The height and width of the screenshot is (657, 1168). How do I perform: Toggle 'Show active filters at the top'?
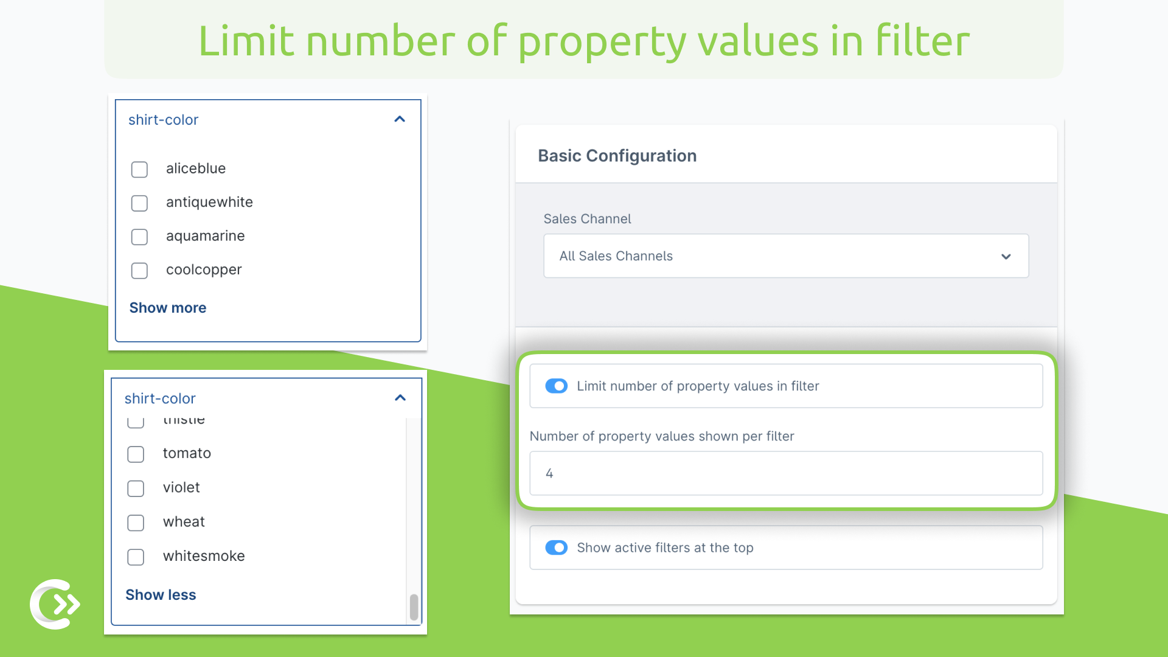pyautogui.click(x=557, y=547)
